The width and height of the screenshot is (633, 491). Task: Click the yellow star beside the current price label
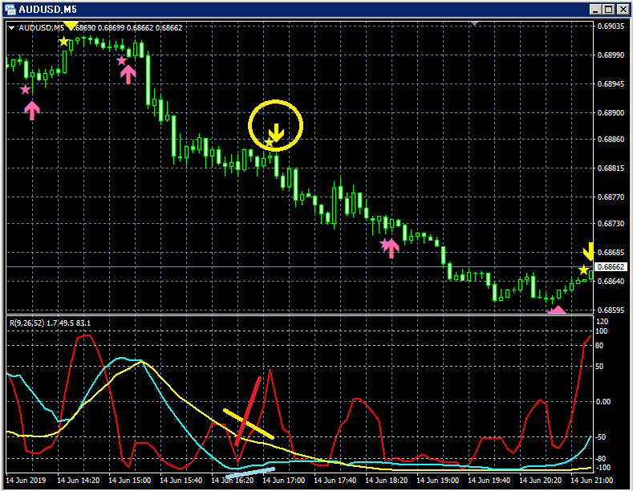(x=583, y=270)
